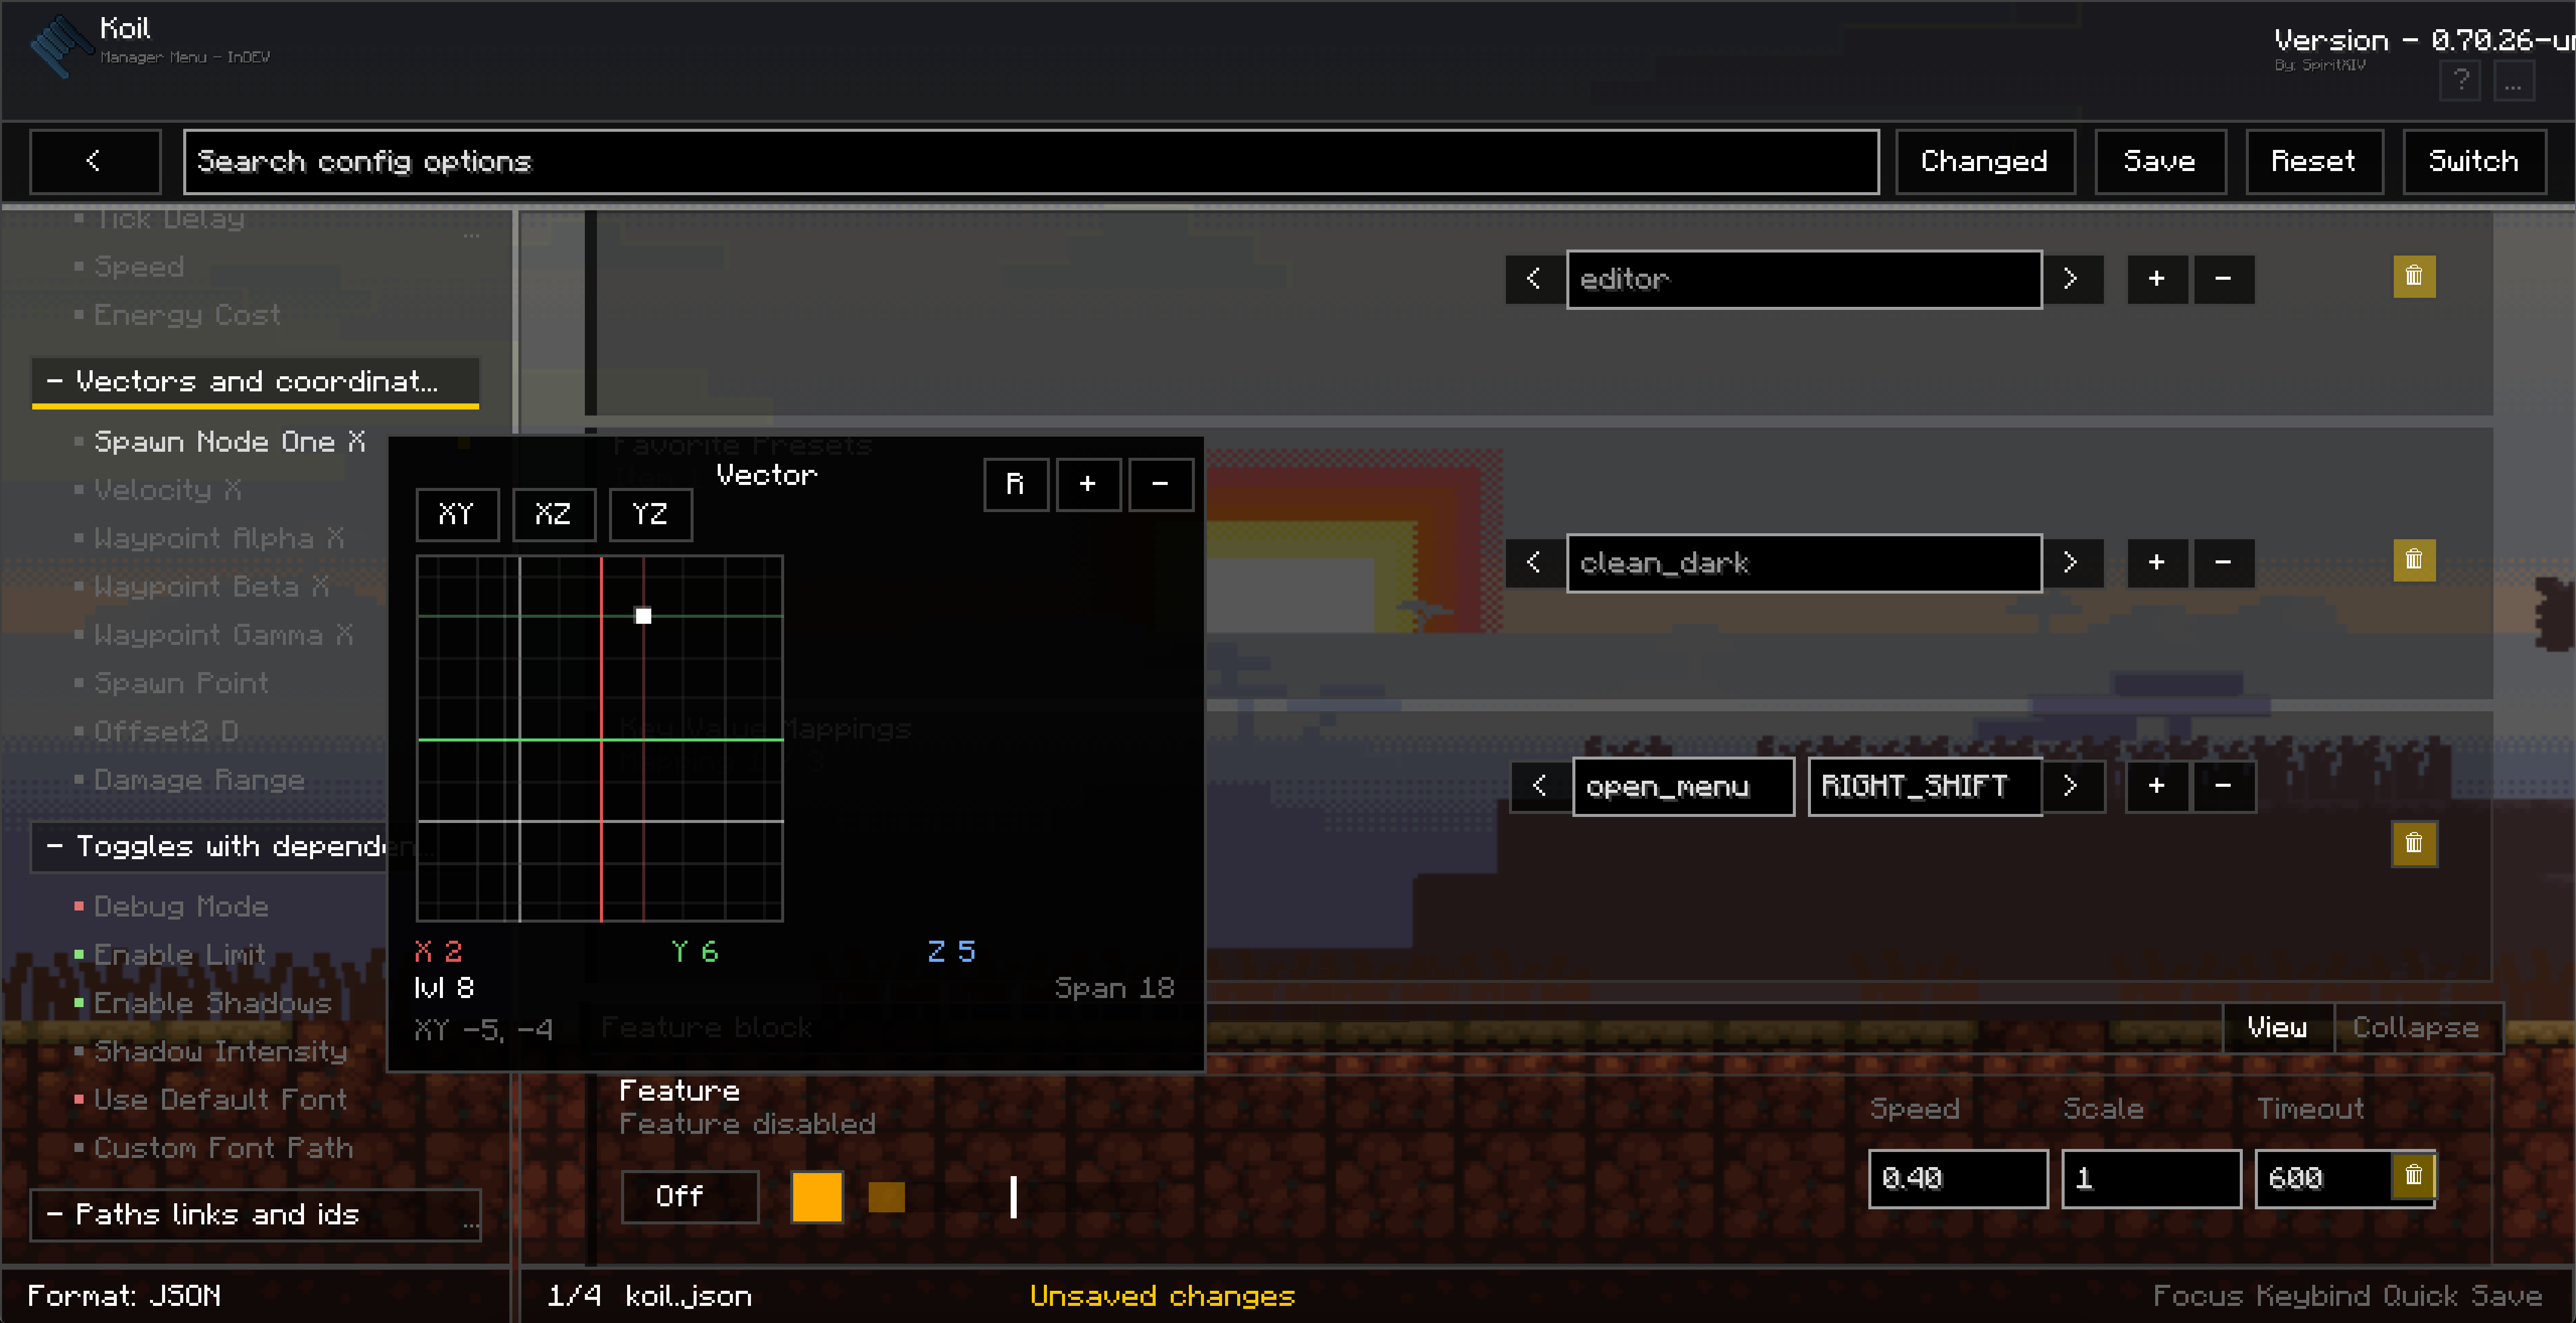Click the trash icon in the Timeout field
This screenshot has width=2576, height=1323.
(x=2414, y=1175)
